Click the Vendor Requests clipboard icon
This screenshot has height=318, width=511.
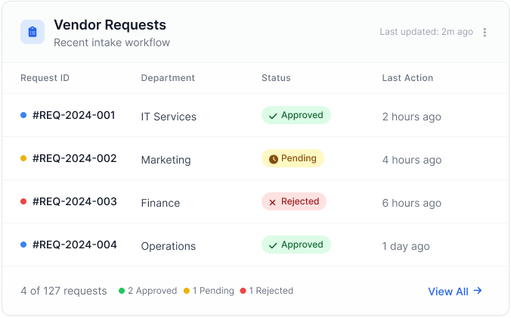[32, 32]
